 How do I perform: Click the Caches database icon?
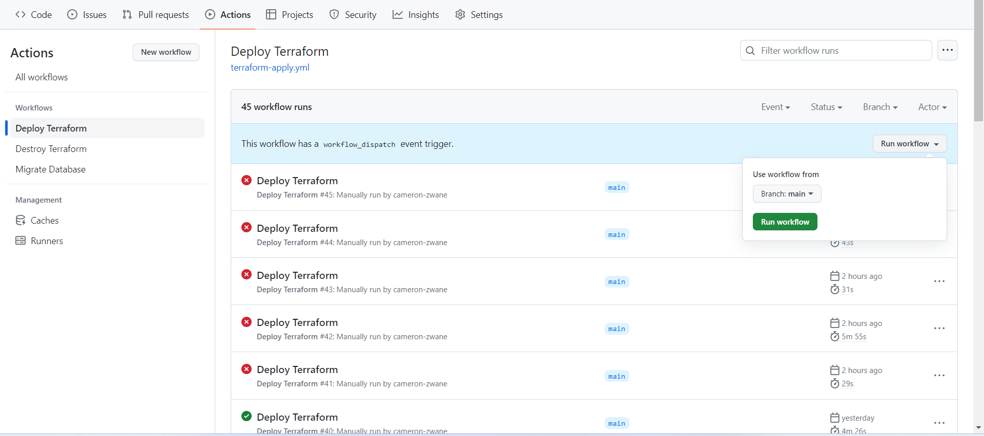pos(20,221)
